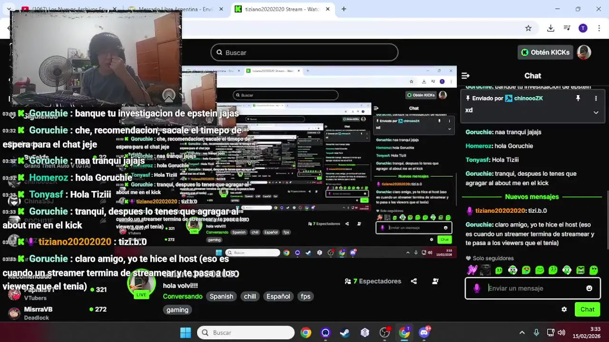
Task: Insert the heart-eyes green emote
Action: [526, 270]
